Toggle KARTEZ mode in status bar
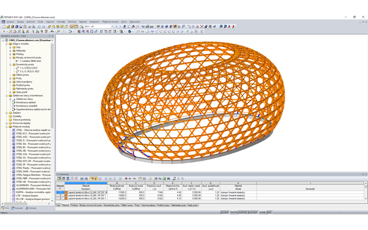 [243, 212]
